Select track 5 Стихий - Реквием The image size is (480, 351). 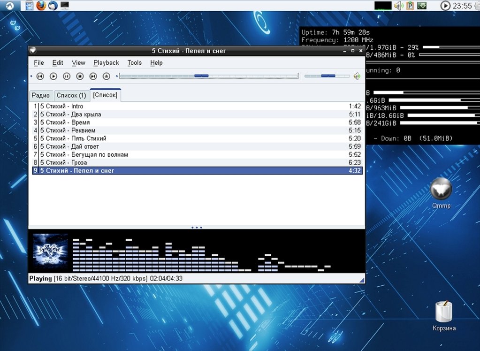click(x=198, y=130)
